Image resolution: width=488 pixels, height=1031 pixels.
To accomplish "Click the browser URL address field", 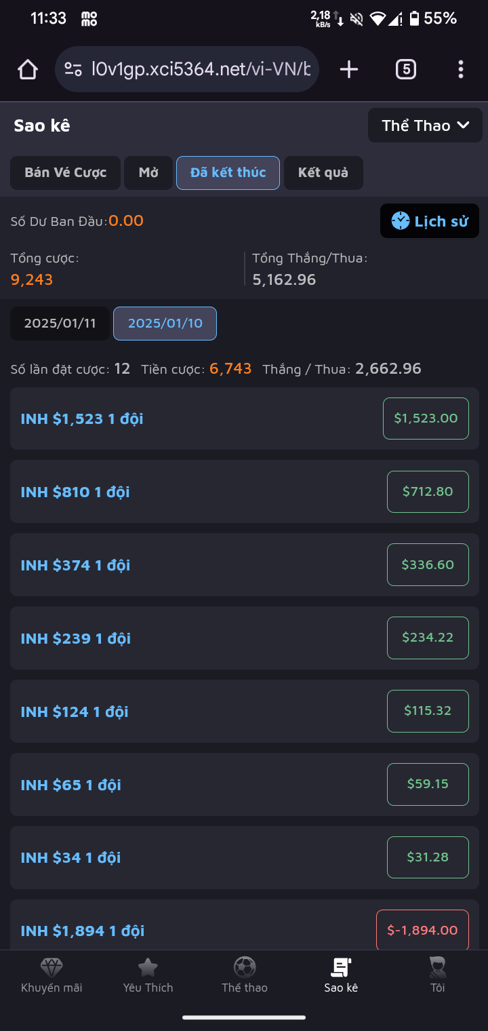I will [201, 69].
